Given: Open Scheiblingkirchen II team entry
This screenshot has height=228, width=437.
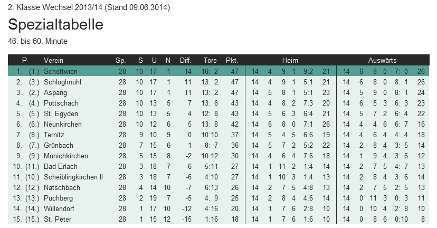Looking at the screenshot, I should coord(73,177).
